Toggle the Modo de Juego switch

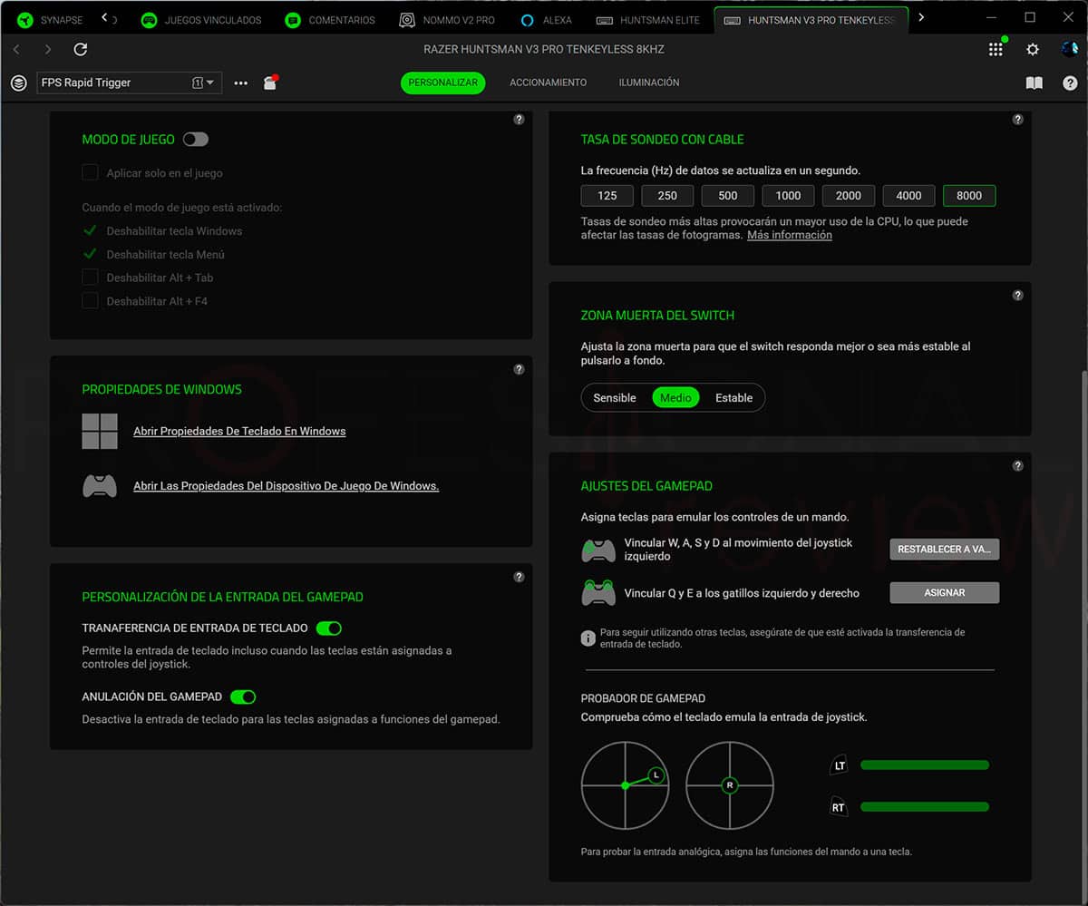[x=196, y=140]
